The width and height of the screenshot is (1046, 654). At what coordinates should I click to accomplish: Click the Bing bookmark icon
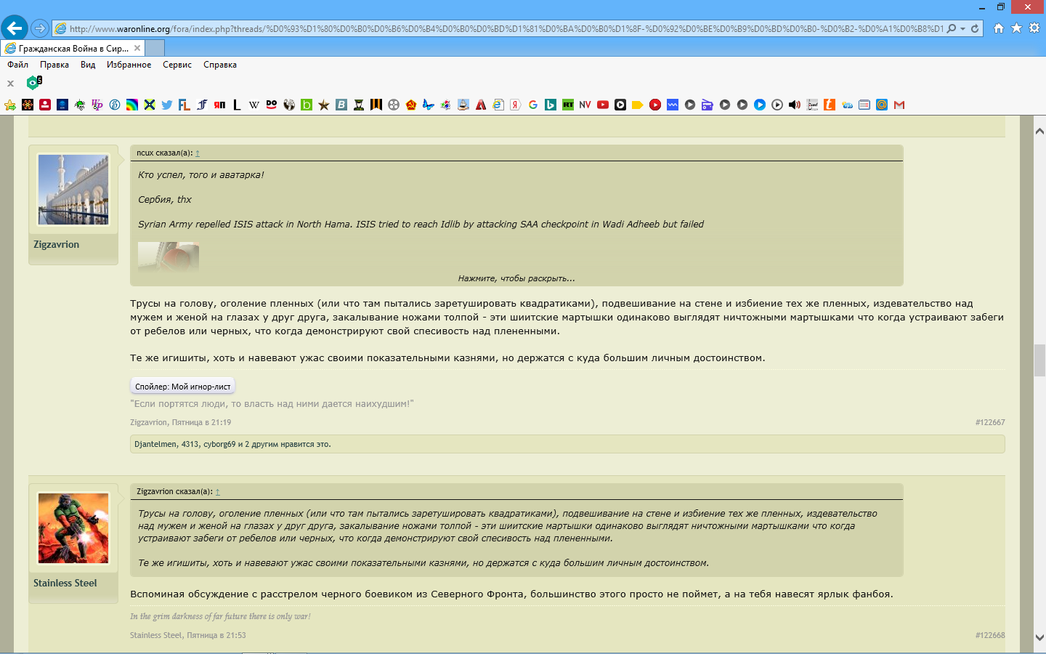pyautogui.click(x=551, y=105)
